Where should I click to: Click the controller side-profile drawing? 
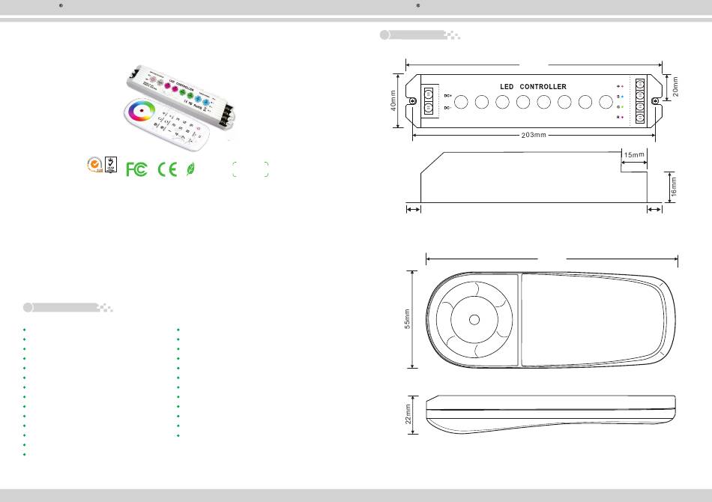(534, 177)
